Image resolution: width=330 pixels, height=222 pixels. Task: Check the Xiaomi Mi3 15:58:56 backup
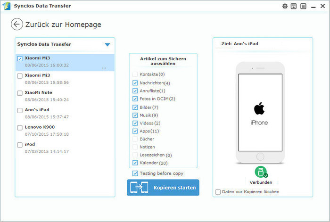point(20,76)
